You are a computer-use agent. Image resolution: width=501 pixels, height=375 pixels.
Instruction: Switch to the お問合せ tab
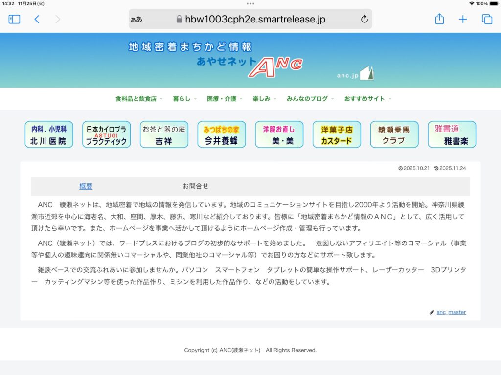[x=196, y=186]
